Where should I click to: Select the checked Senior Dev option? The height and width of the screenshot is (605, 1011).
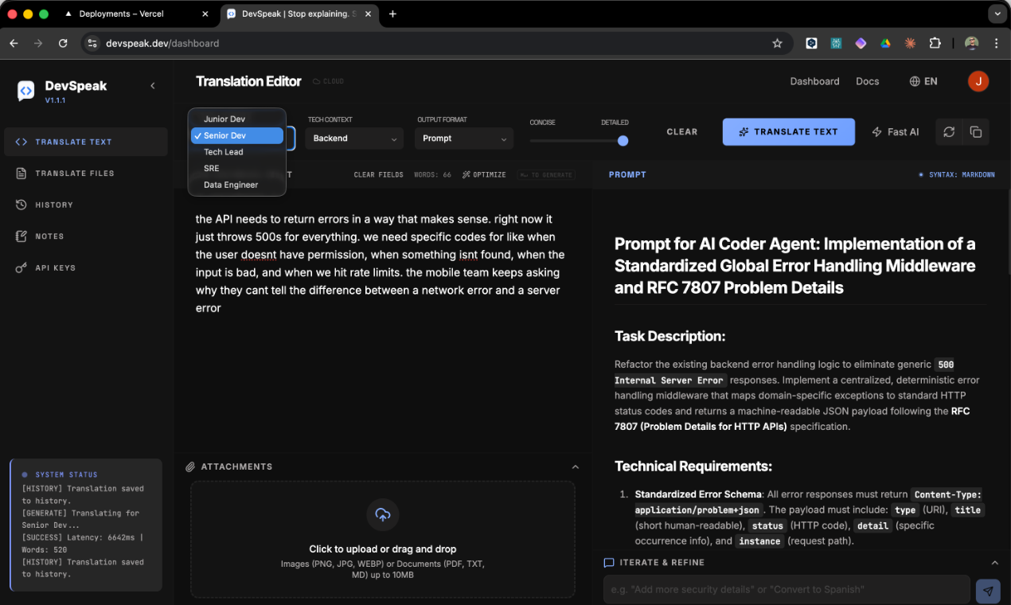point(236,135)
